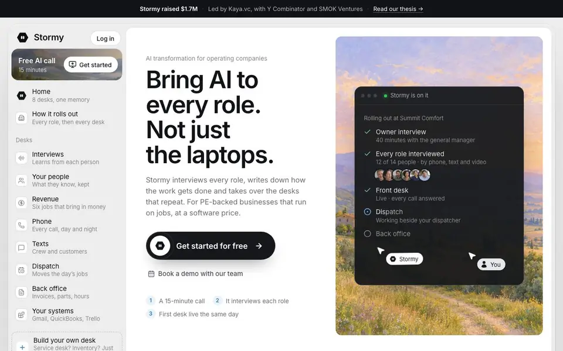Click the Log in button
This screenshot has width=563, height=351.
point(105,39)
